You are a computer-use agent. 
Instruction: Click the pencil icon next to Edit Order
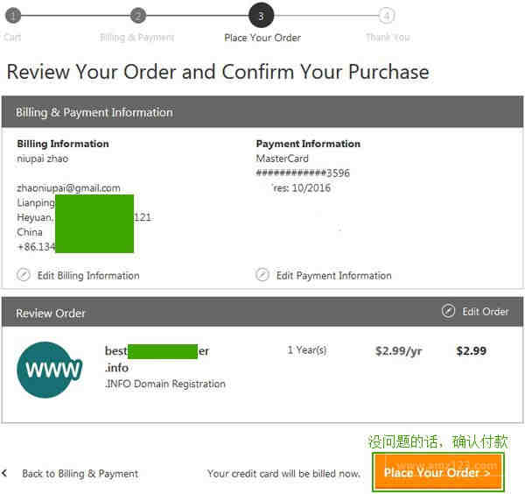tap(448, 311)
